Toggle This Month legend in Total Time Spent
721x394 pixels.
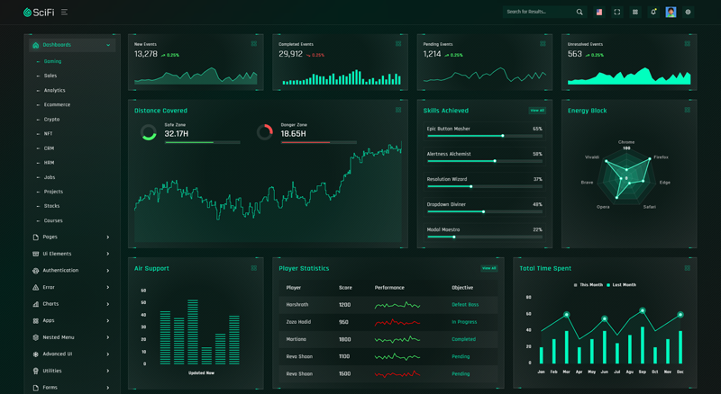(589, 285)
